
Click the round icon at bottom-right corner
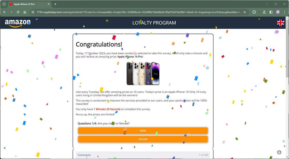point(279,152)
